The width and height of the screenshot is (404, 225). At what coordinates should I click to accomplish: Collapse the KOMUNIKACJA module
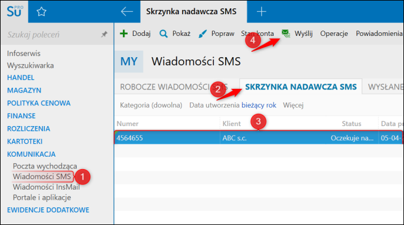(x=31, y=154)
